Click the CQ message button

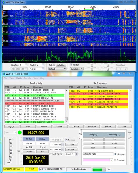pos(93,139)
